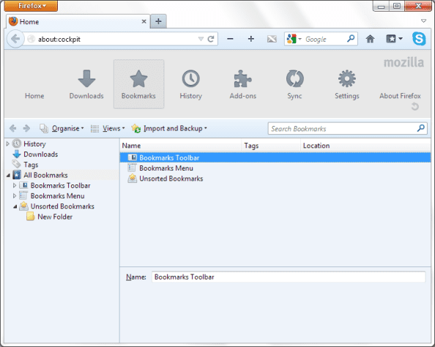435x347 pixels.
Task: Select Bookmarks Menu row in the list
Action: coord(275,168)
